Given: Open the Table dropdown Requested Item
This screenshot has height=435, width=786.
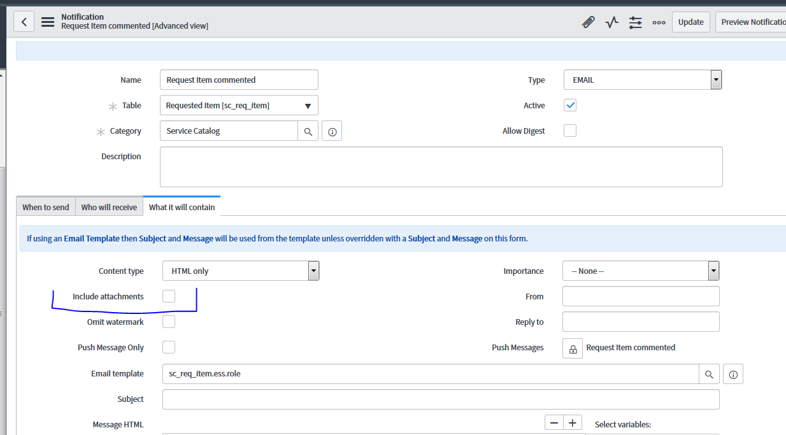Looking at the screenshot, I should pyautogui.click(x=239, y=105).
